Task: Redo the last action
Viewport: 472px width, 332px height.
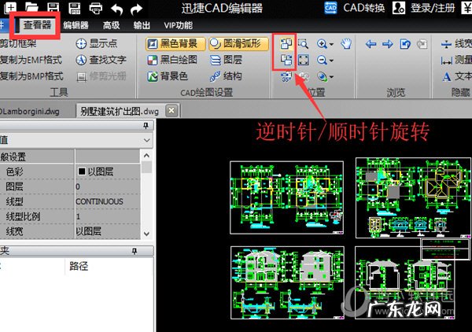Action: [x=136, y=9]
